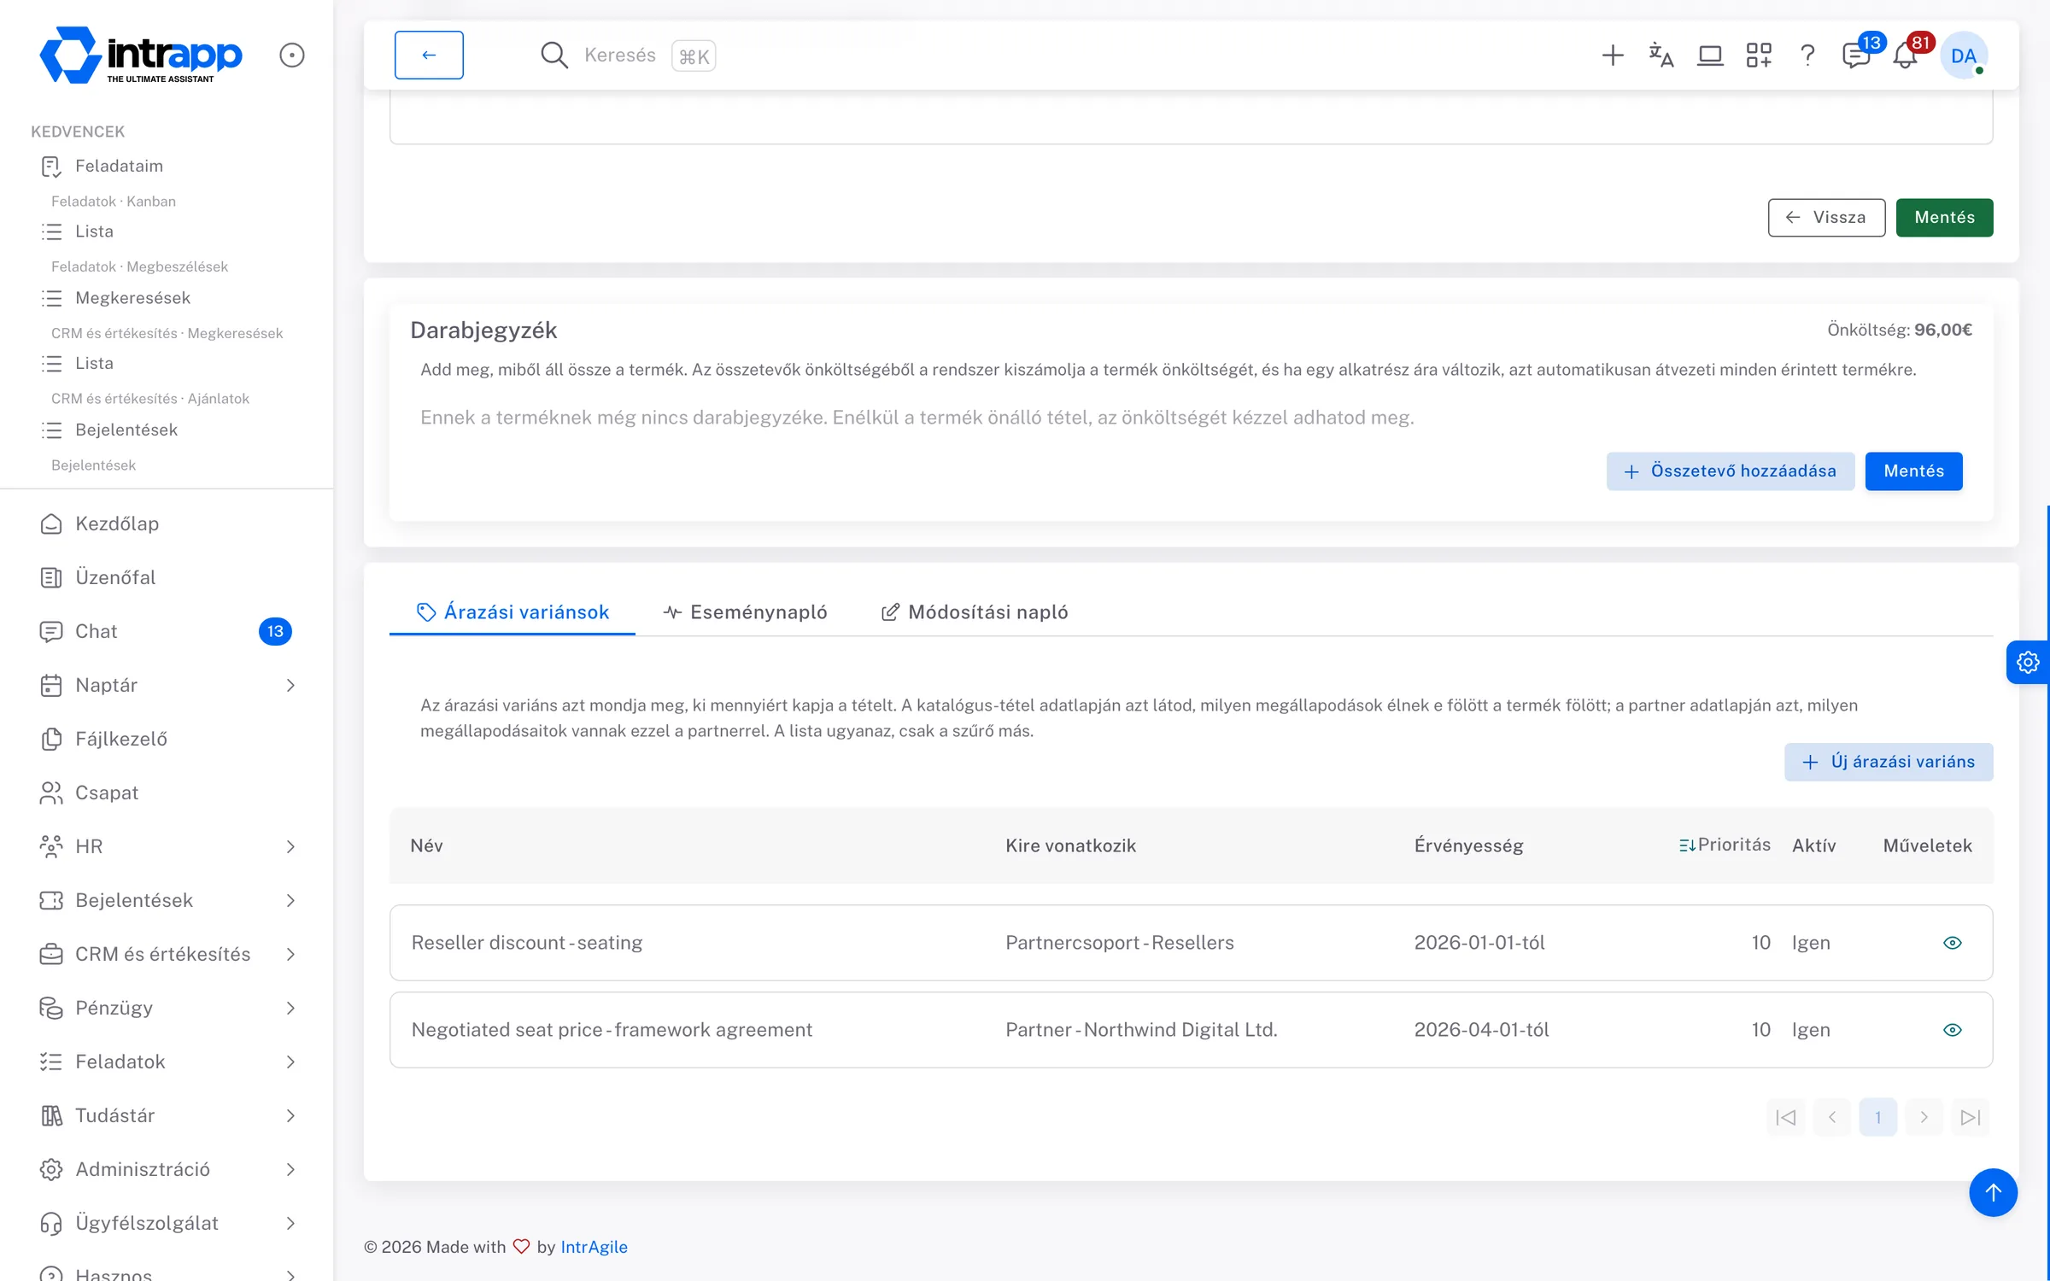2050x1281 pixels.
Task: Open the settings gear side panel
Action: pyautogui.click(x=2027, y=662)
